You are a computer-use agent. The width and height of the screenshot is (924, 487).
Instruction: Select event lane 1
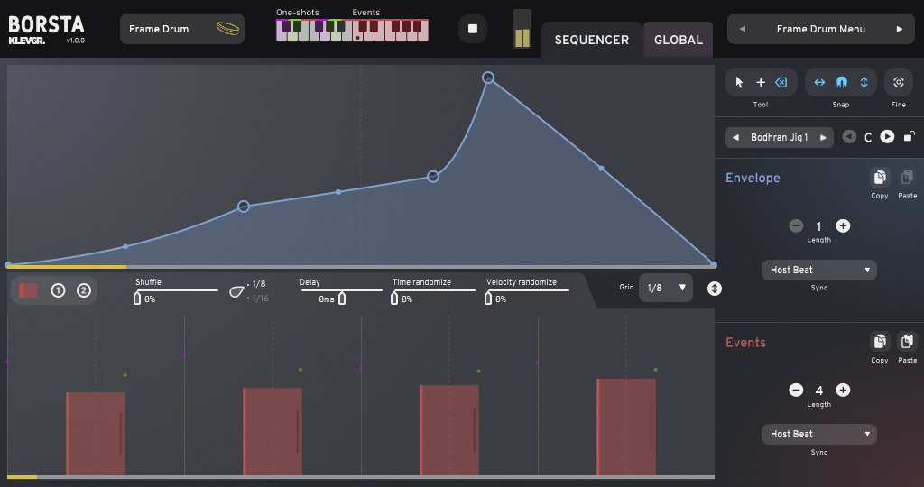(x=58, y=290)
